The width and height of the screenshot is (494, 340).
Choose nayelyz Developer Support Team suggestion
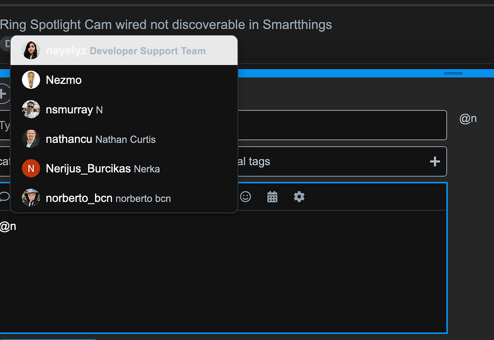pyautogui.click(x=125, y=51)
